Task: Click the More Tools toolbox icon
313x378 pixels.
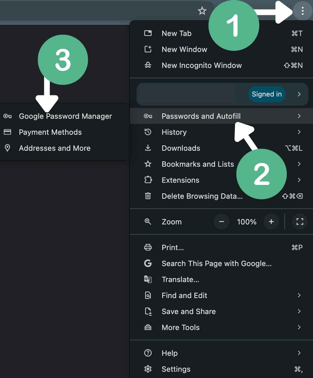Action: (148, 327)
